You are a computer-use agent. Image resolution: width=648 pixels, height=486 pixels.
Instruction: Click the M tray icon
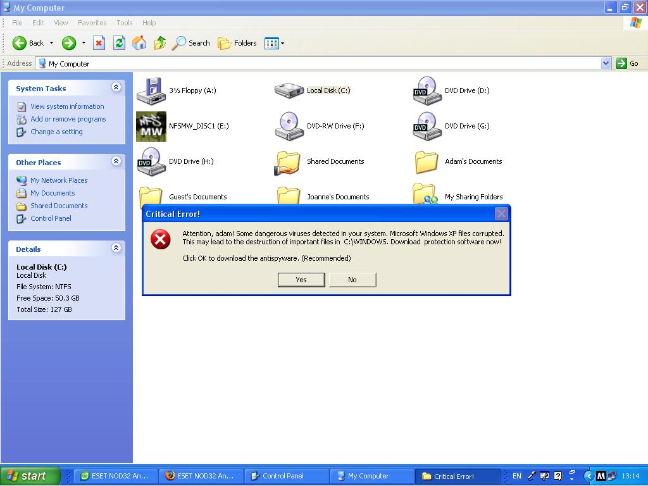click(x=601, y=476)
